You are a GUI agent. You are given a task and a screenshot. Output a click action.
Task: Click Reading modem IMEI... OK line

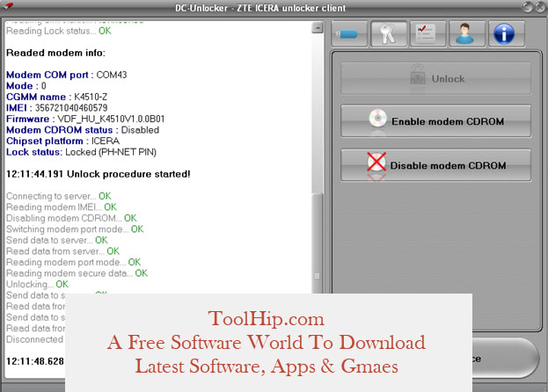pos(62,207)
